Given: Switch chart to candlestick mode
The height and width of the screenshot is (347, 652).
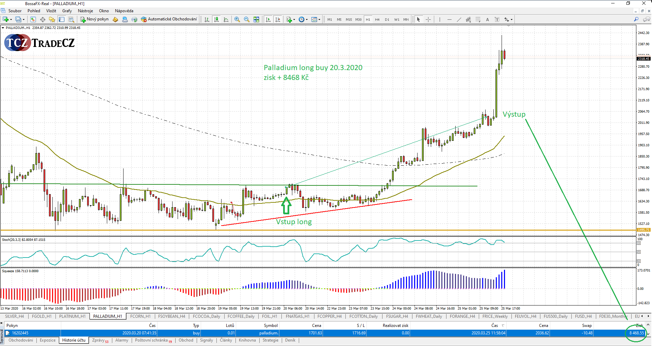Looking at the screenshot, I should pyautogui.click(x=216, y=19).
